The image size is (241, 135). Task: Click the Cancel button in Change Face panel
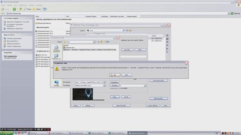[126, 97]
